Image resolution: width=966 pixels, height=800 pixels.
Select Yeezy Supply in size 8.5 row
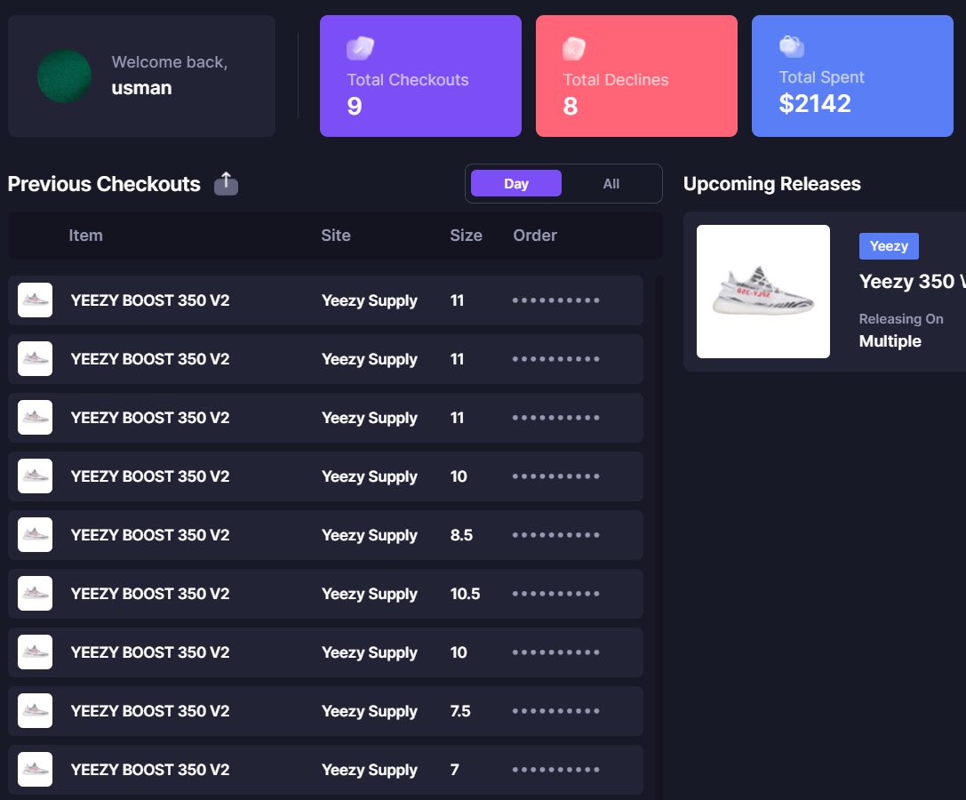point(369,536)
